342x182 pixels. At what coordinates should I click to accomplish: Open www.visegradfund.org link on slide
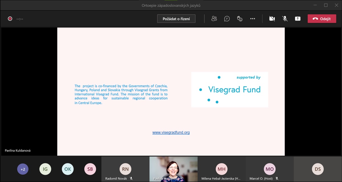171,132
